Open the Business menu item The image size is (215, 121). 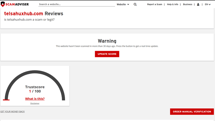(x=188, y=4)
